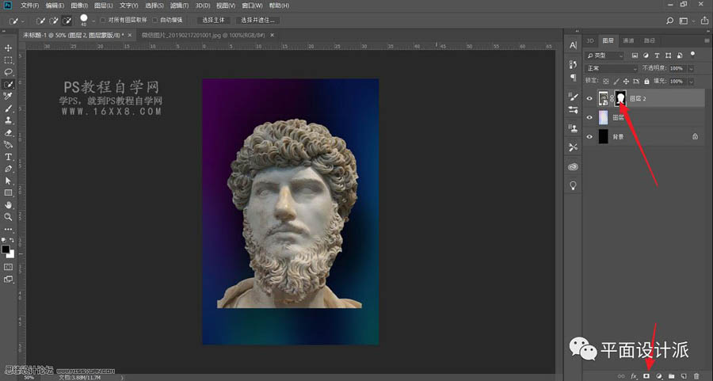Select the Lasso tool in the toolbar
This screenshot has width=713, height=381.
click(8, 71)
